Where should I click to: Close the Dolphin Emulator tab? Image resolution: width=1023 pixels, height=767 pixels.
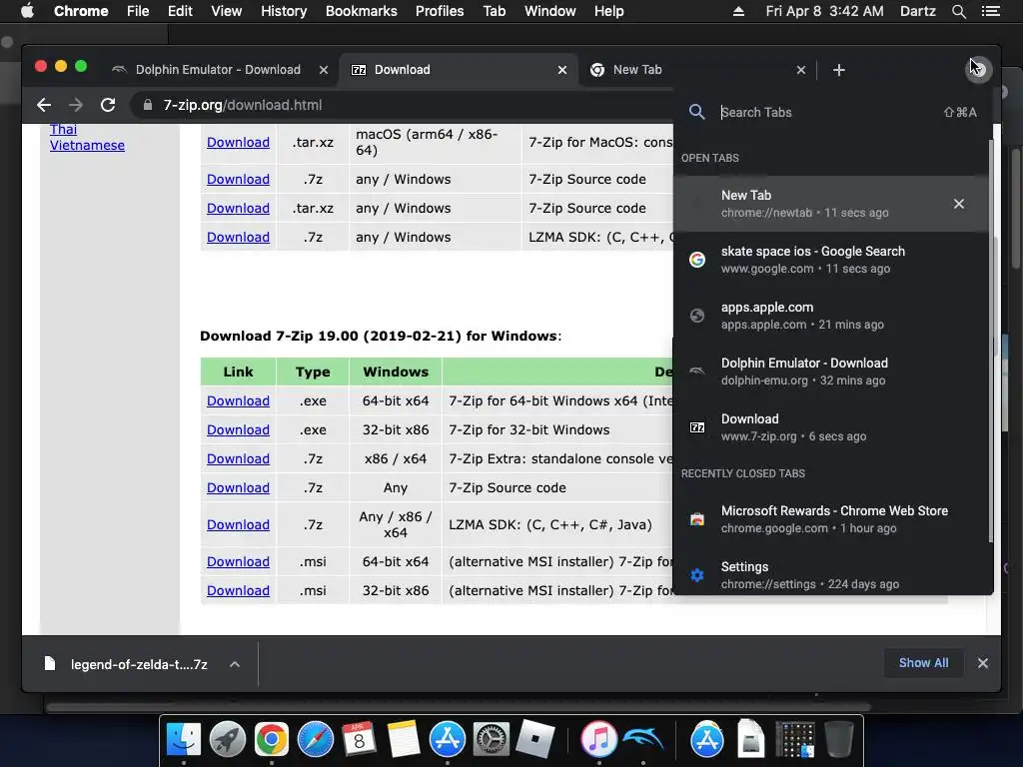click(324, 70)
